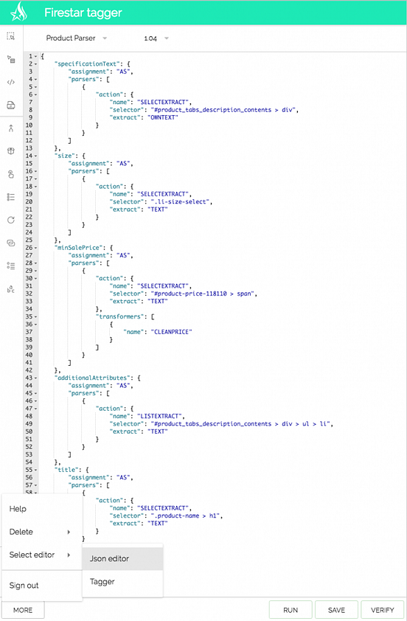The width and height of the screenshot is (407, 621).
Task: Open the 1.04 version dropdown
Action: pyautogui.click(x=156, y=38)
